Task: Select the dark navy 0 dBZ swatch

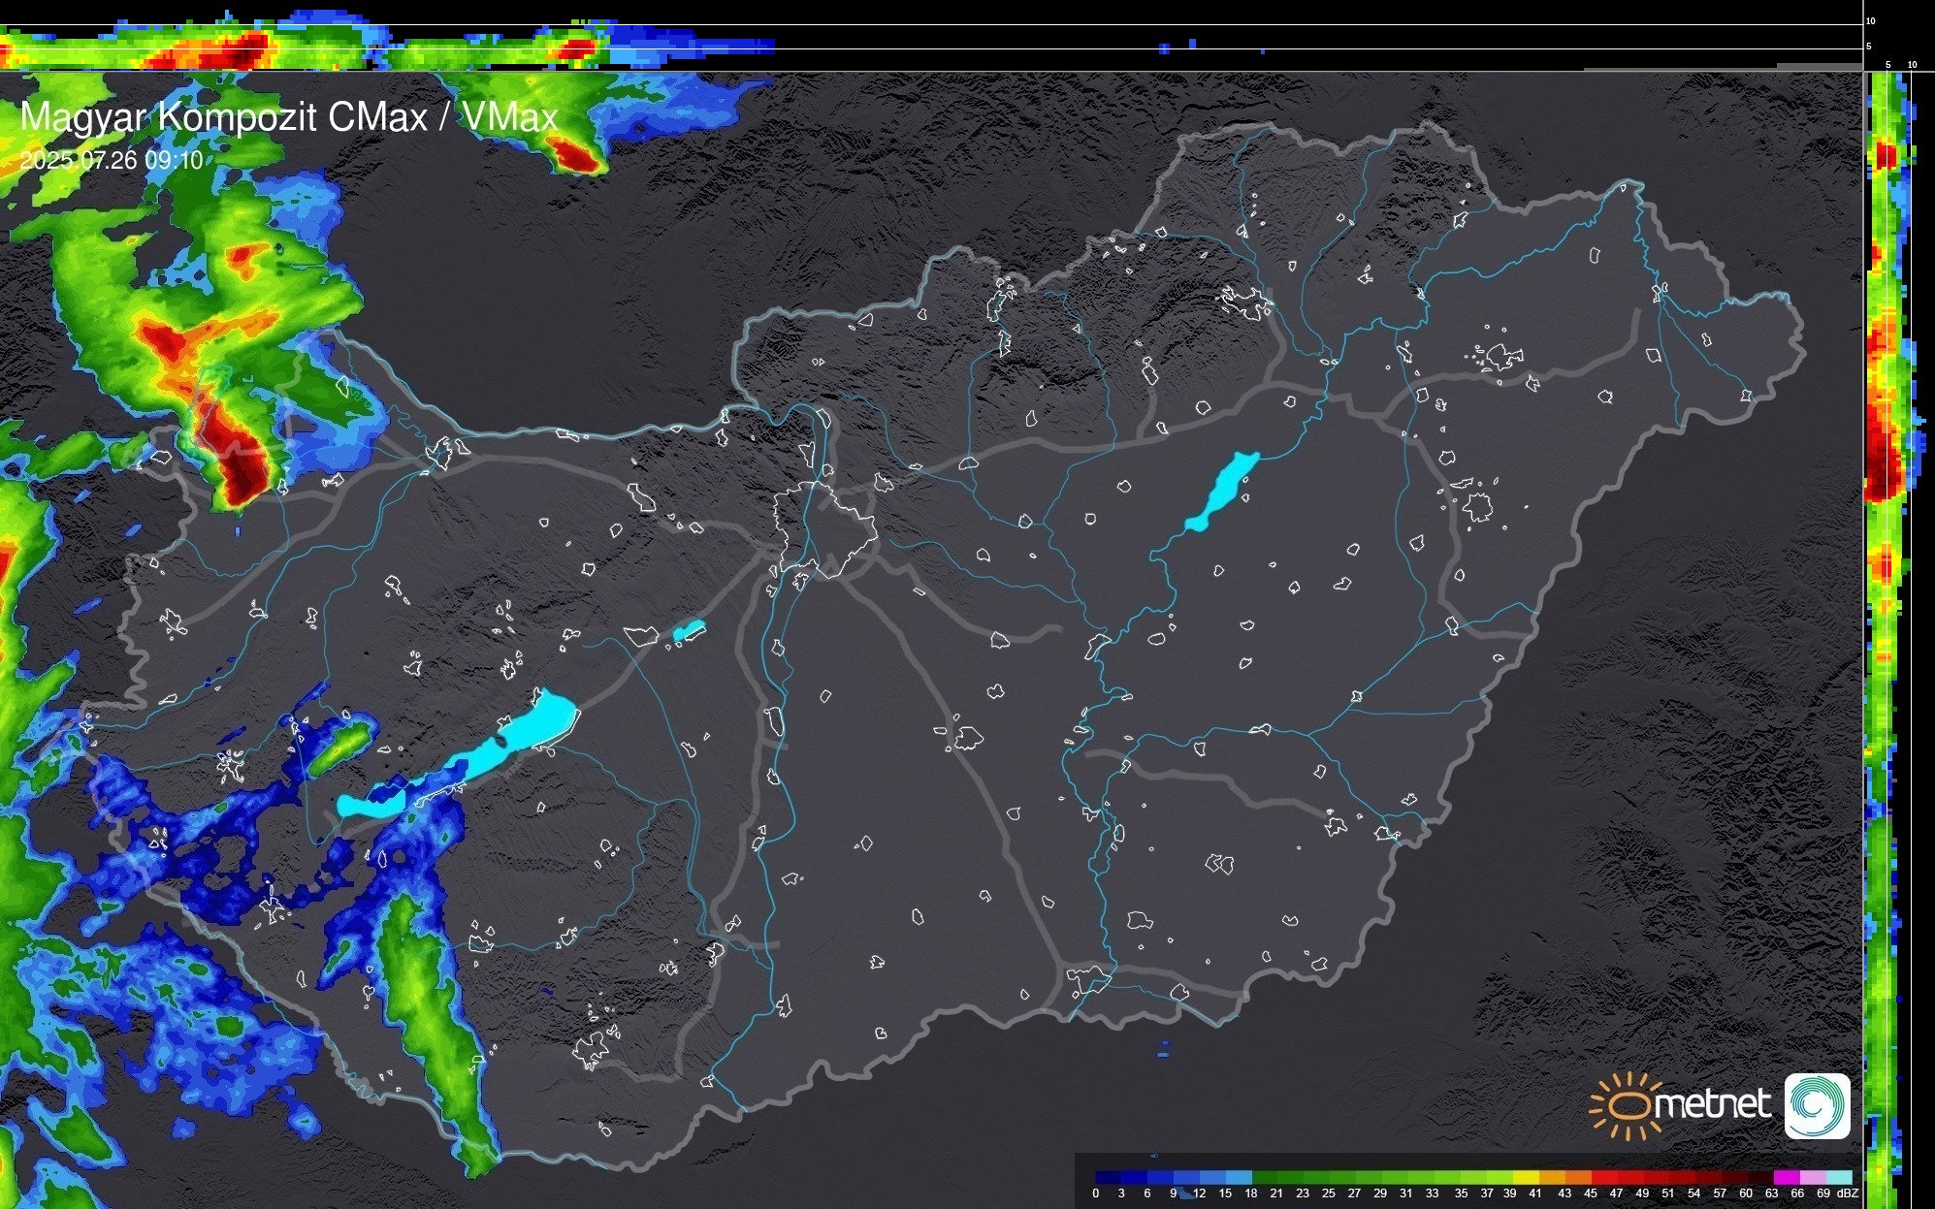Action: [1108, 1177]
